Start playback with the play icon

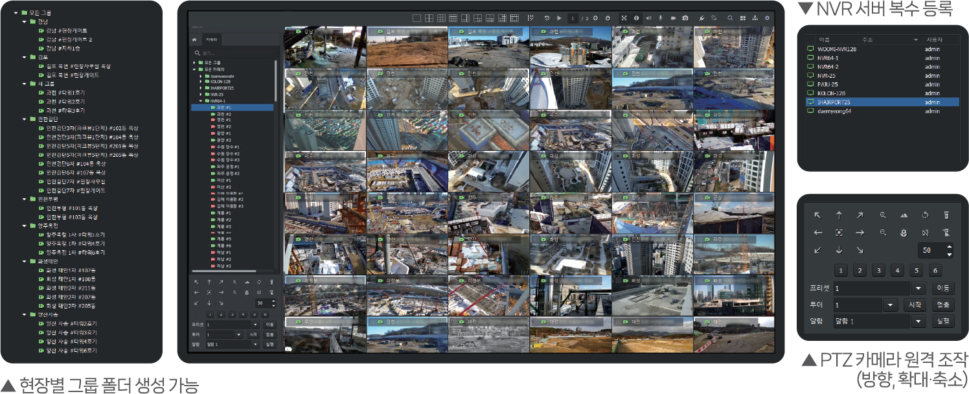click(560, 18)
